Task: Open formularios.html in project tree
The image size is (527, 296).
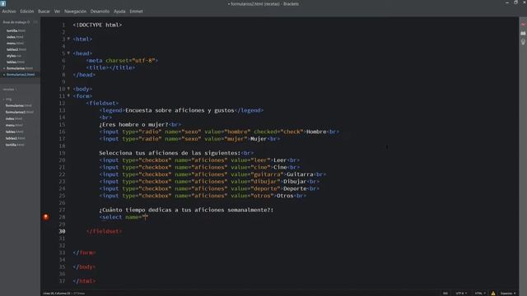Action: click(x=18, y=106)
